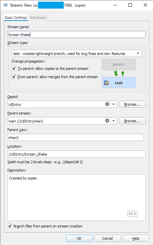Click the Perforce stream icon in the title bar
Screen dimensions: 153x245
click(6, 5)
